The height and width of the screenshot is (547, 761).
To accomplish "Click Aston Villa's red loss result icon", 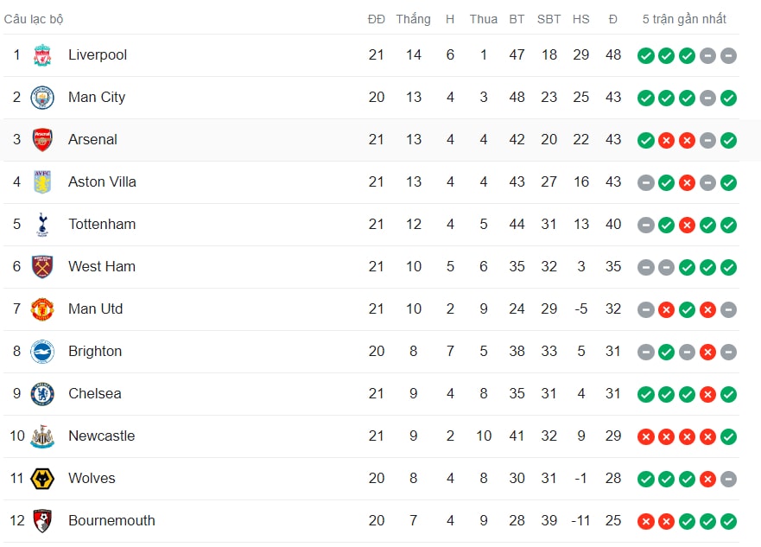I will [687, 183].
